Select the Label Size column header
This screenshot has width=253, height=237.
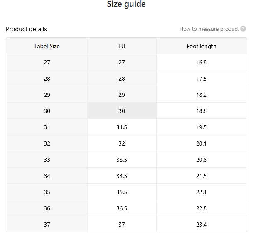coord(47,46)
